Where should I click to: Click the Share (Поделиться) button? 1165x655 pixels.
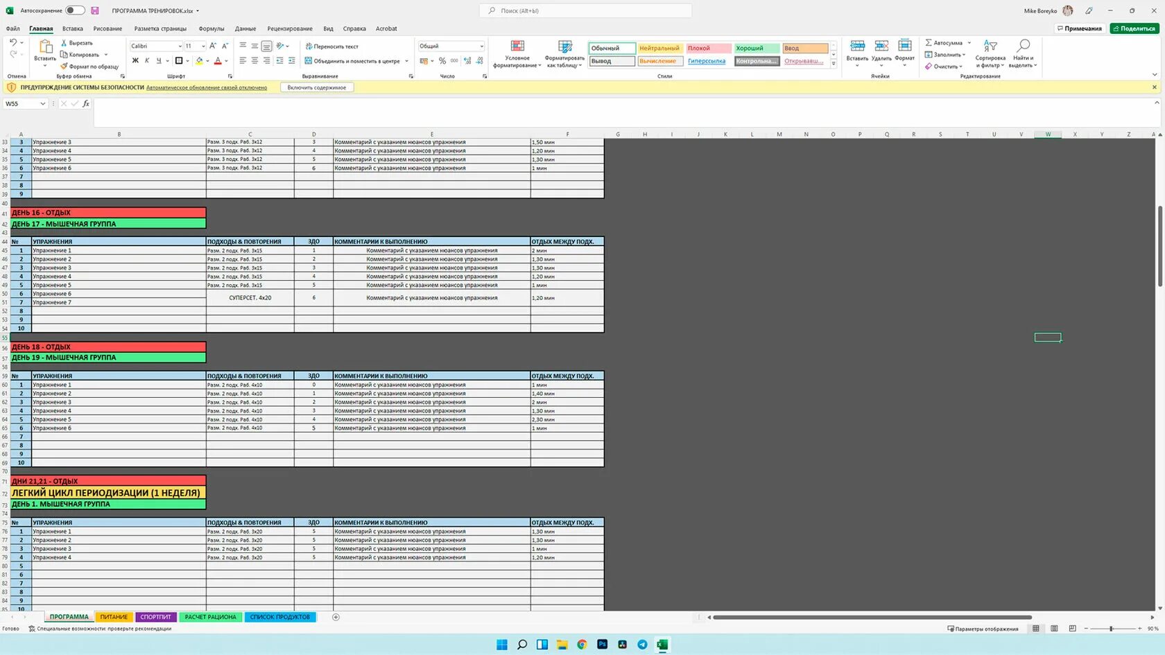1134,28
